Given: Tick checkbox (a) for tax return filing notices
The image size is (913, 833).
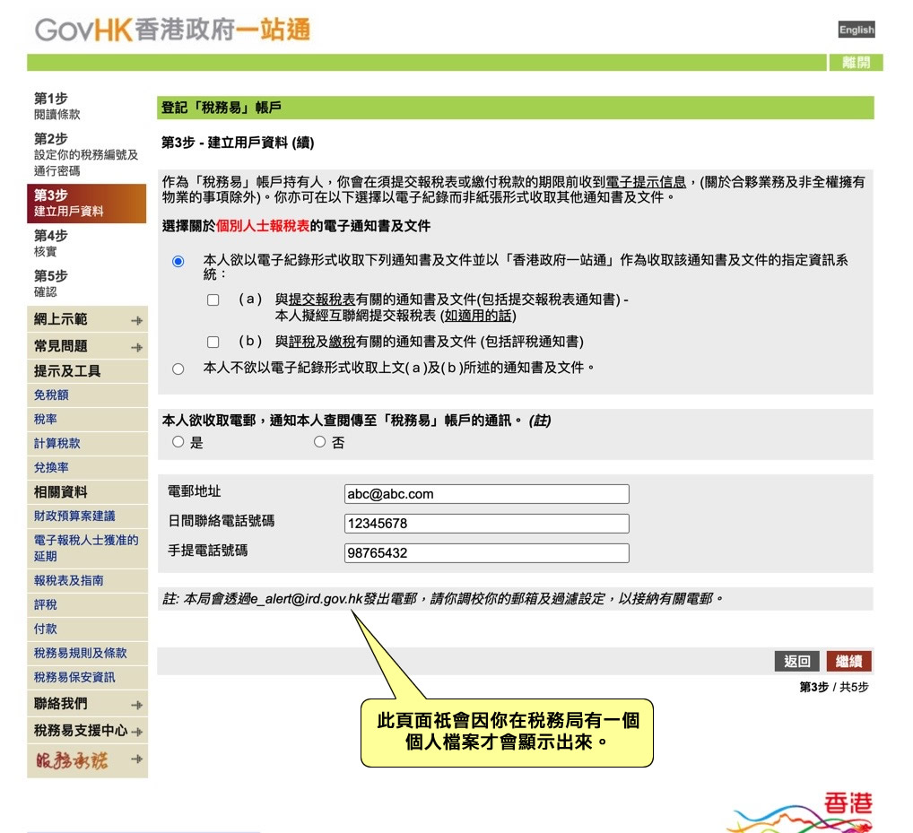Looking at the screenshot, I should (213, 299).
